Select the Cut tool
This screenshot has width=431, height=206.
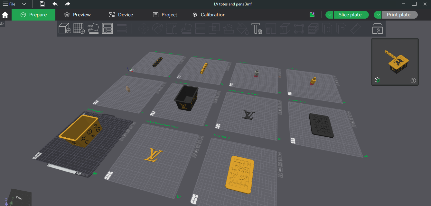click(200, 29)
